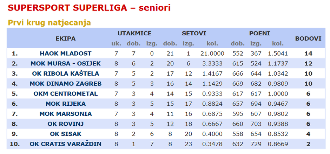
Task: Select OK SISAK in the table
Action: pos(66,134)
